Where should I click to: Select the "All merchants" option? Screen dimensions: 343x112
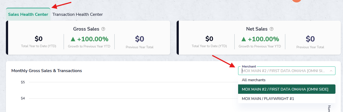point(253,80)
